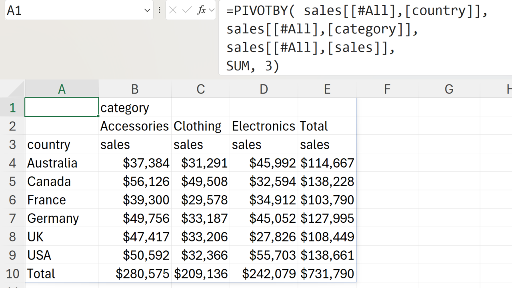The height and width of the screenshot is (288, 512).
Task: Select column B header
Action: [135, 89]
